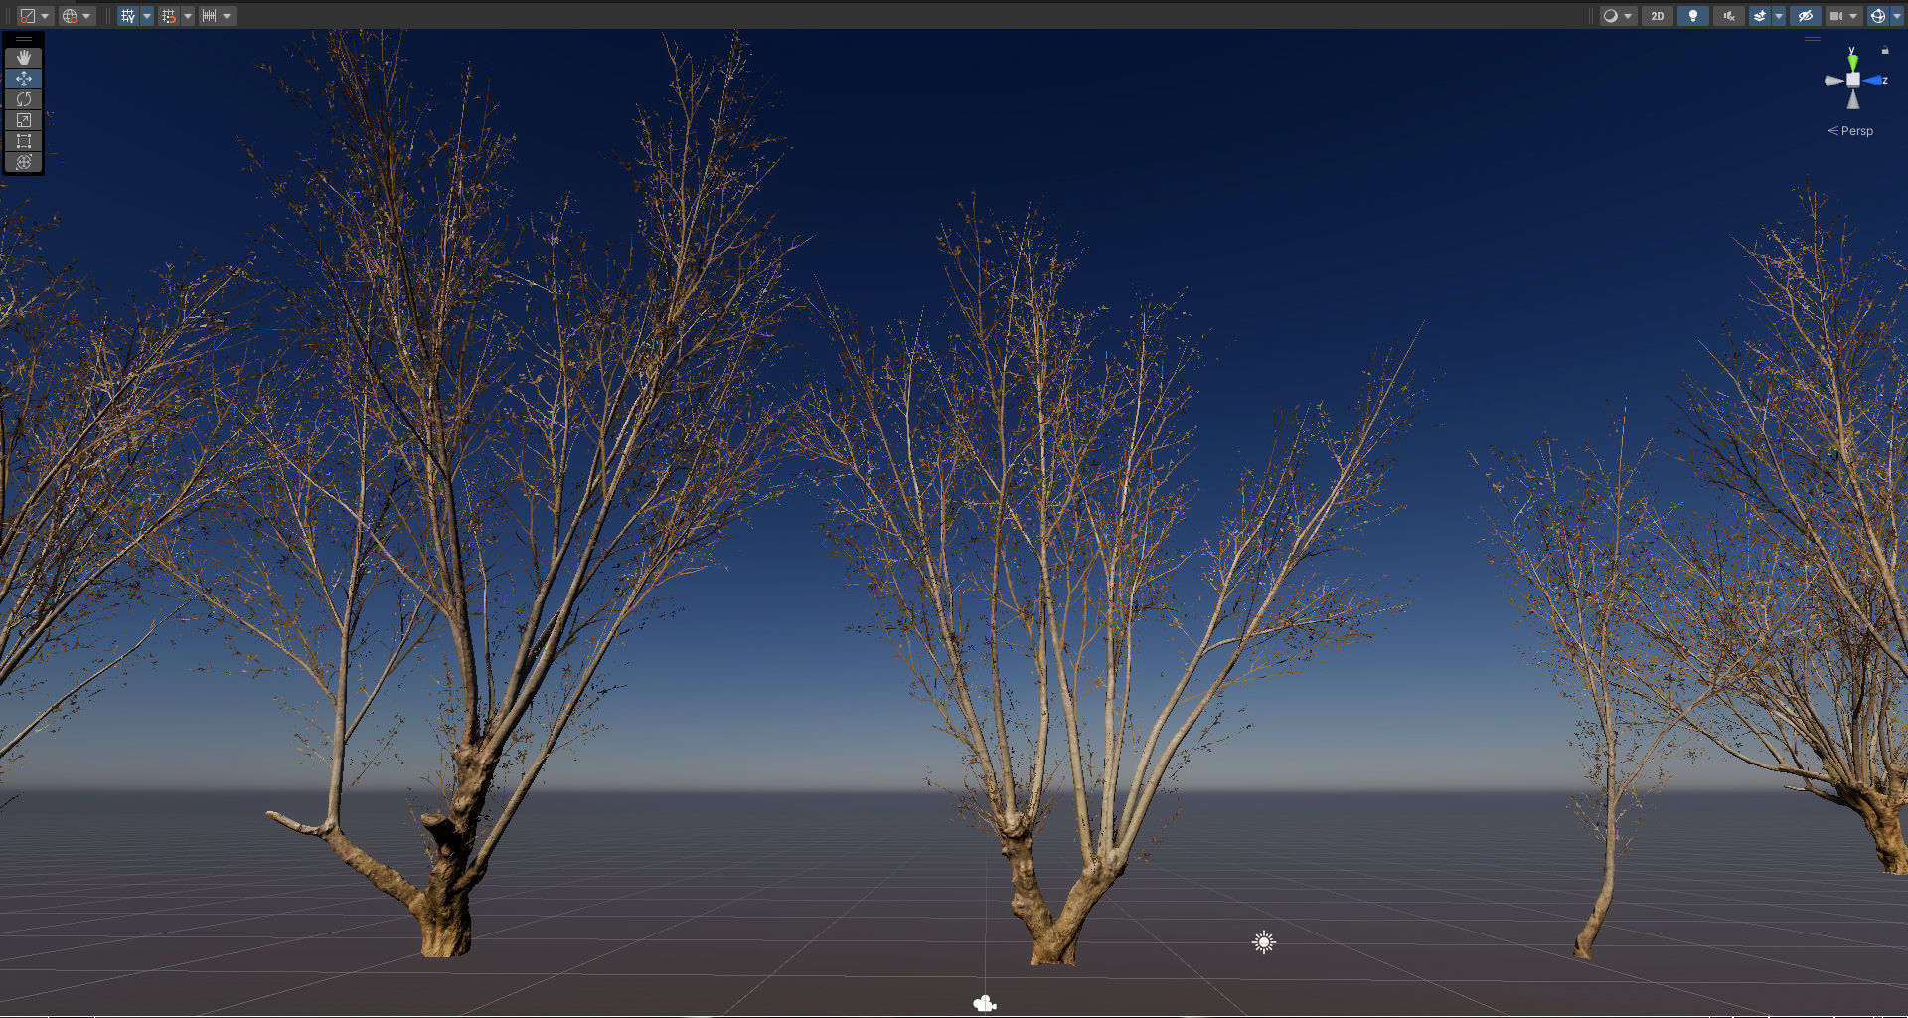This screenshot has height=1018, width=1908.
Task: Toggle scene view lighting
Action: 1693,15
